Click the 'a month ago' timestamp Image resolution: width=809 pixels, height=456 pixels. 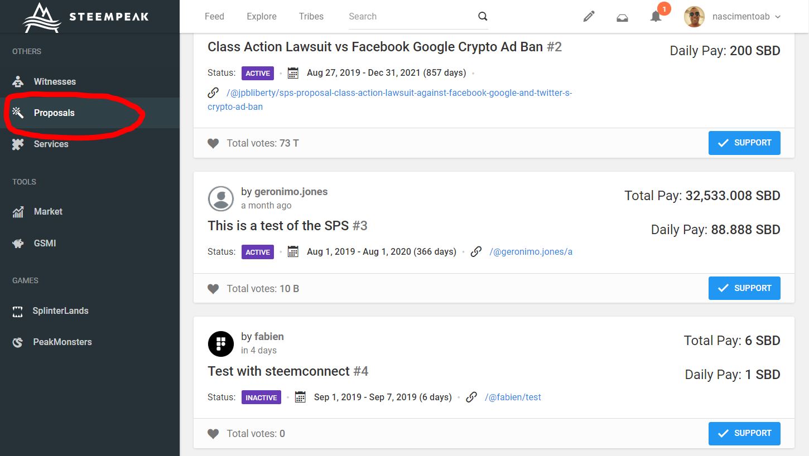266,205
